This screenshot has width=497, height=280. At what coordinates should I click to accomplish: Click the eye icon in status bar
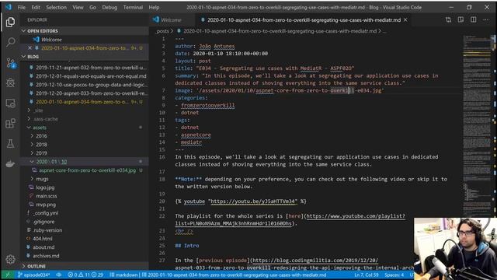pos(59,275)
